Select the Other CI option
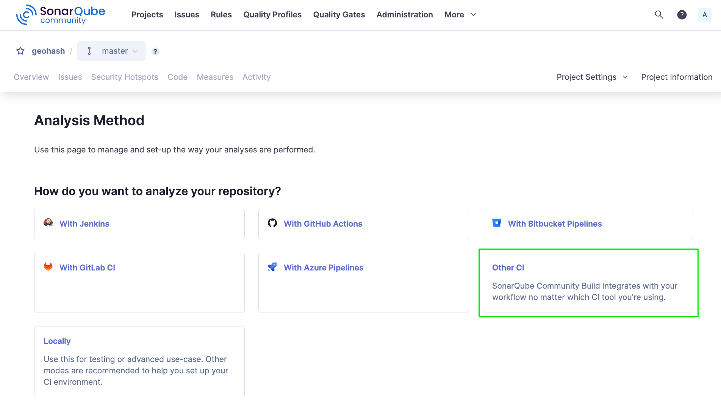 pos(588,283)
